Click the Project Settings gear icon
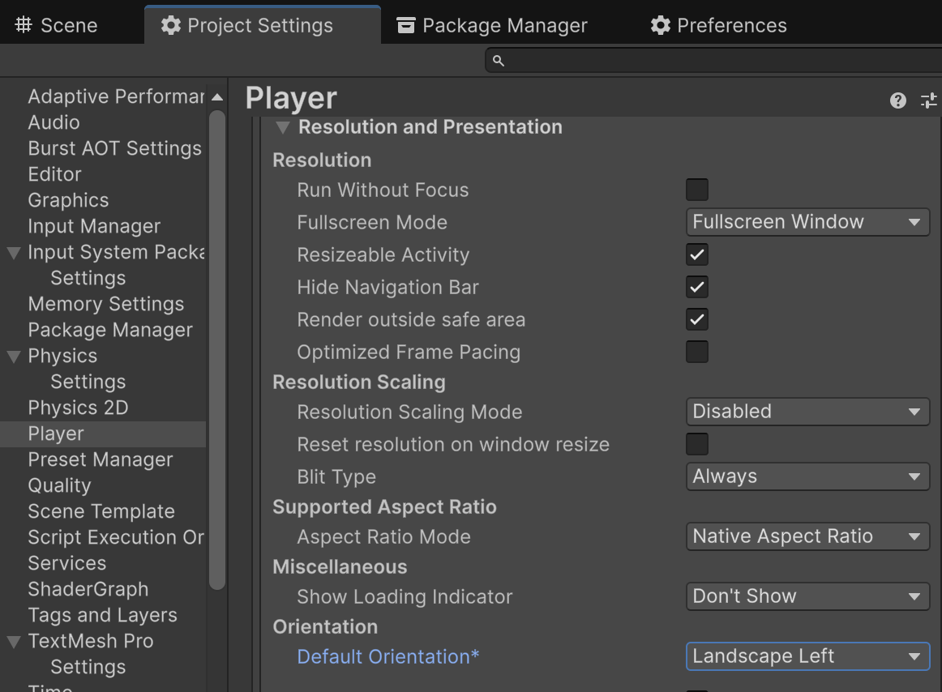The height and width of the screenshot is (692, 942). pyautogui.click(x=170, y=25)
